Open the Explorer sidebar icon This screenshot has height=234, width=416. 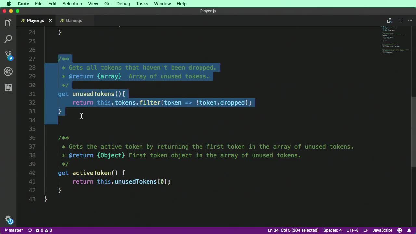(x=8, y=22)
